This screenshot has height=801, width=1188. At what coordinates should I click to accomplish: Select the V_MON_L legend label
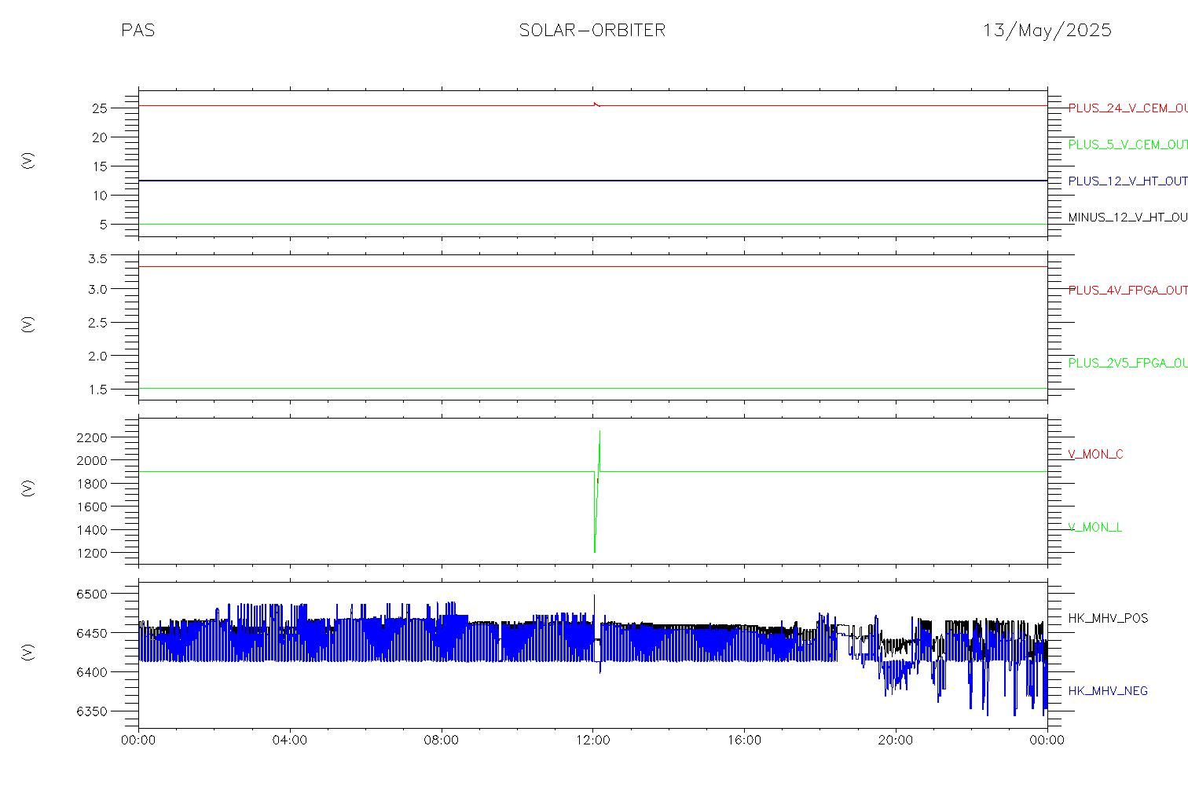(x=1094, y=528)
